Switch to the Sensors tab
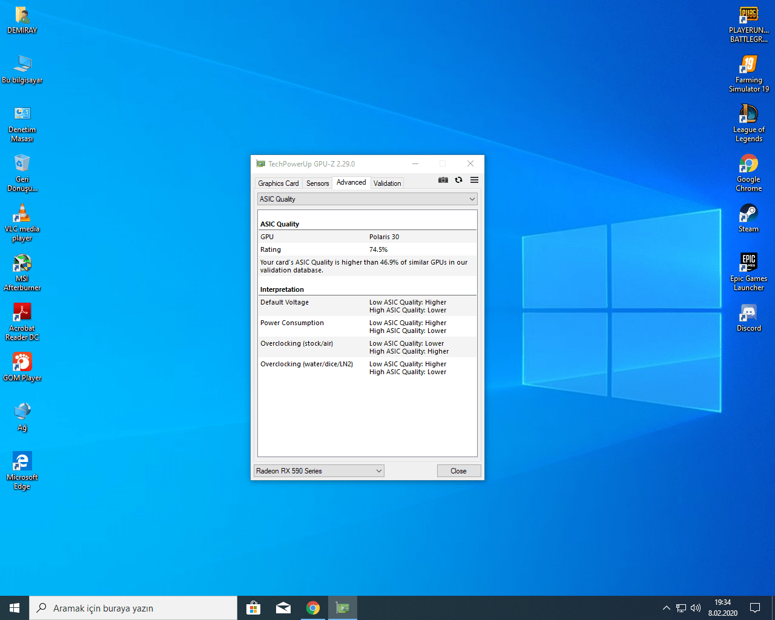This screenshot has width=775, height=620. [317, 183]
